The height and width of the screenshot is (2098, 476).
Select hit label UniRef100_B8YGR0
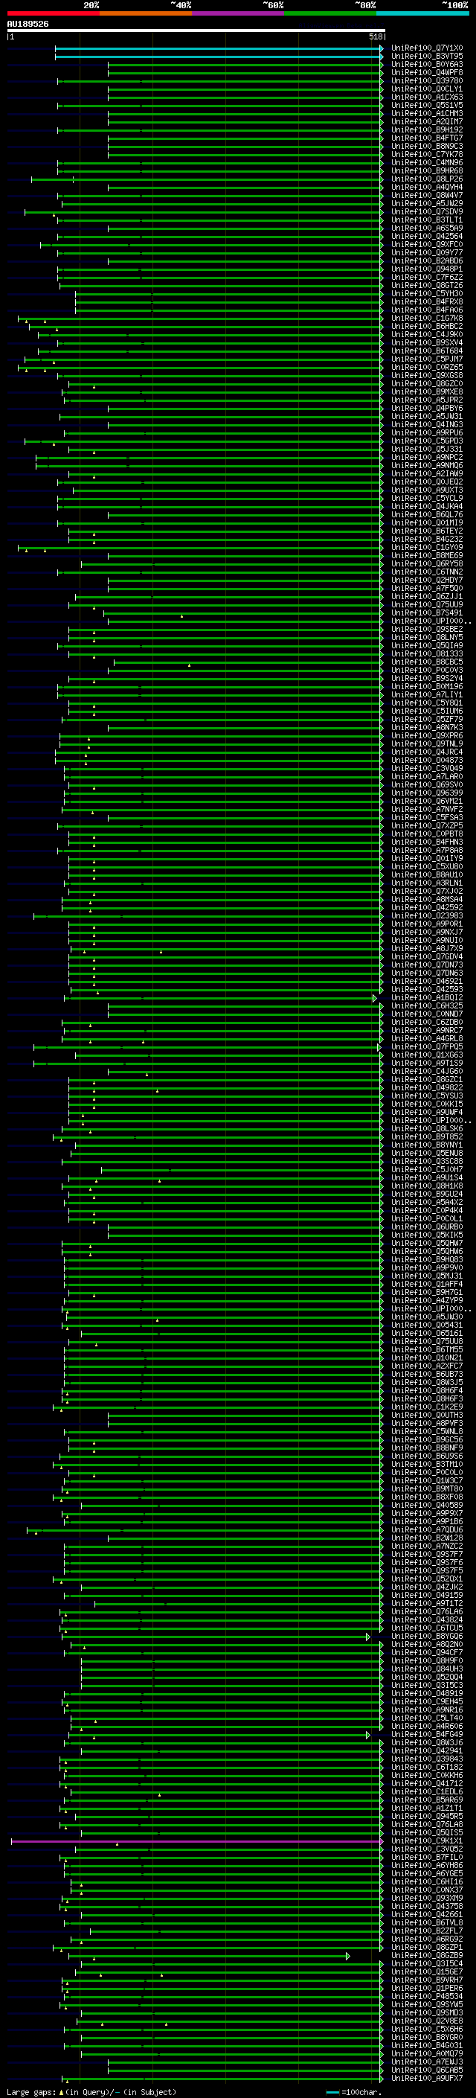pos(427,2037)
